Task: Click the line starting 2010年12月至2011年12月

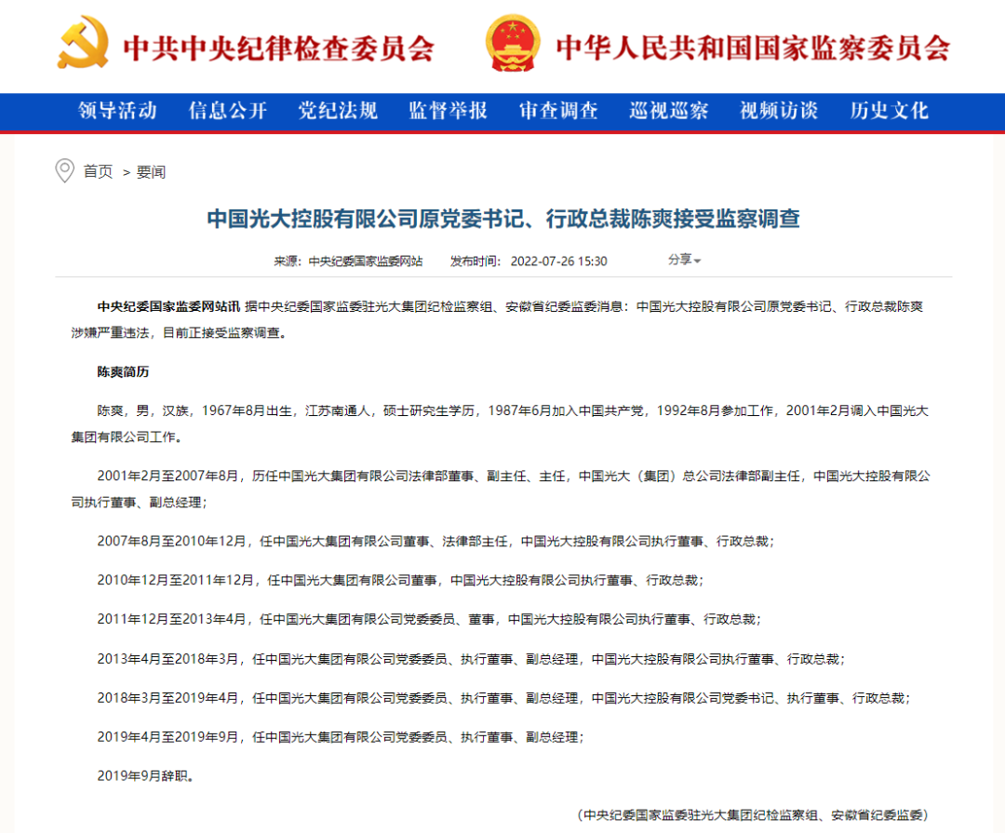Action: [x=400, y=581]
